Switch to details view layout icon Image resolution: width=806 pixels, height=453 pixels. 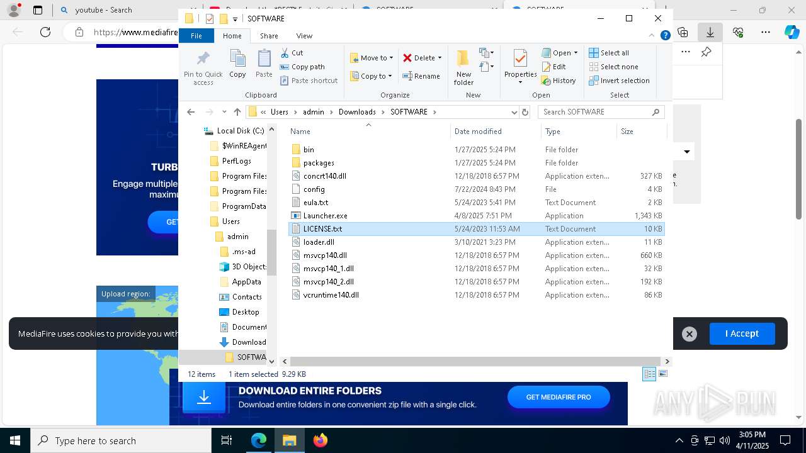point(649,374)
